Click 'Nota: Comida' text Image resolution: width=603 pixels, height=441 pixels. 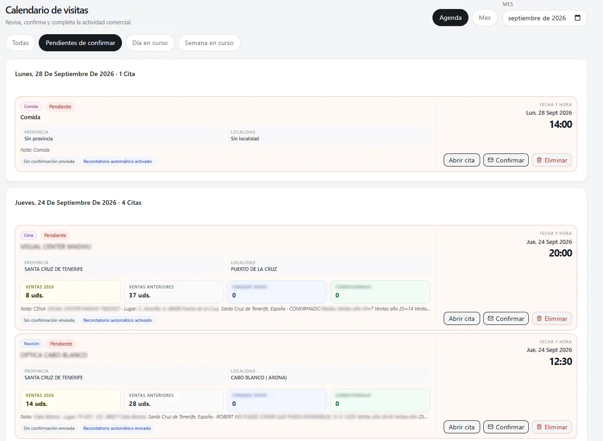tap(35, 150)
